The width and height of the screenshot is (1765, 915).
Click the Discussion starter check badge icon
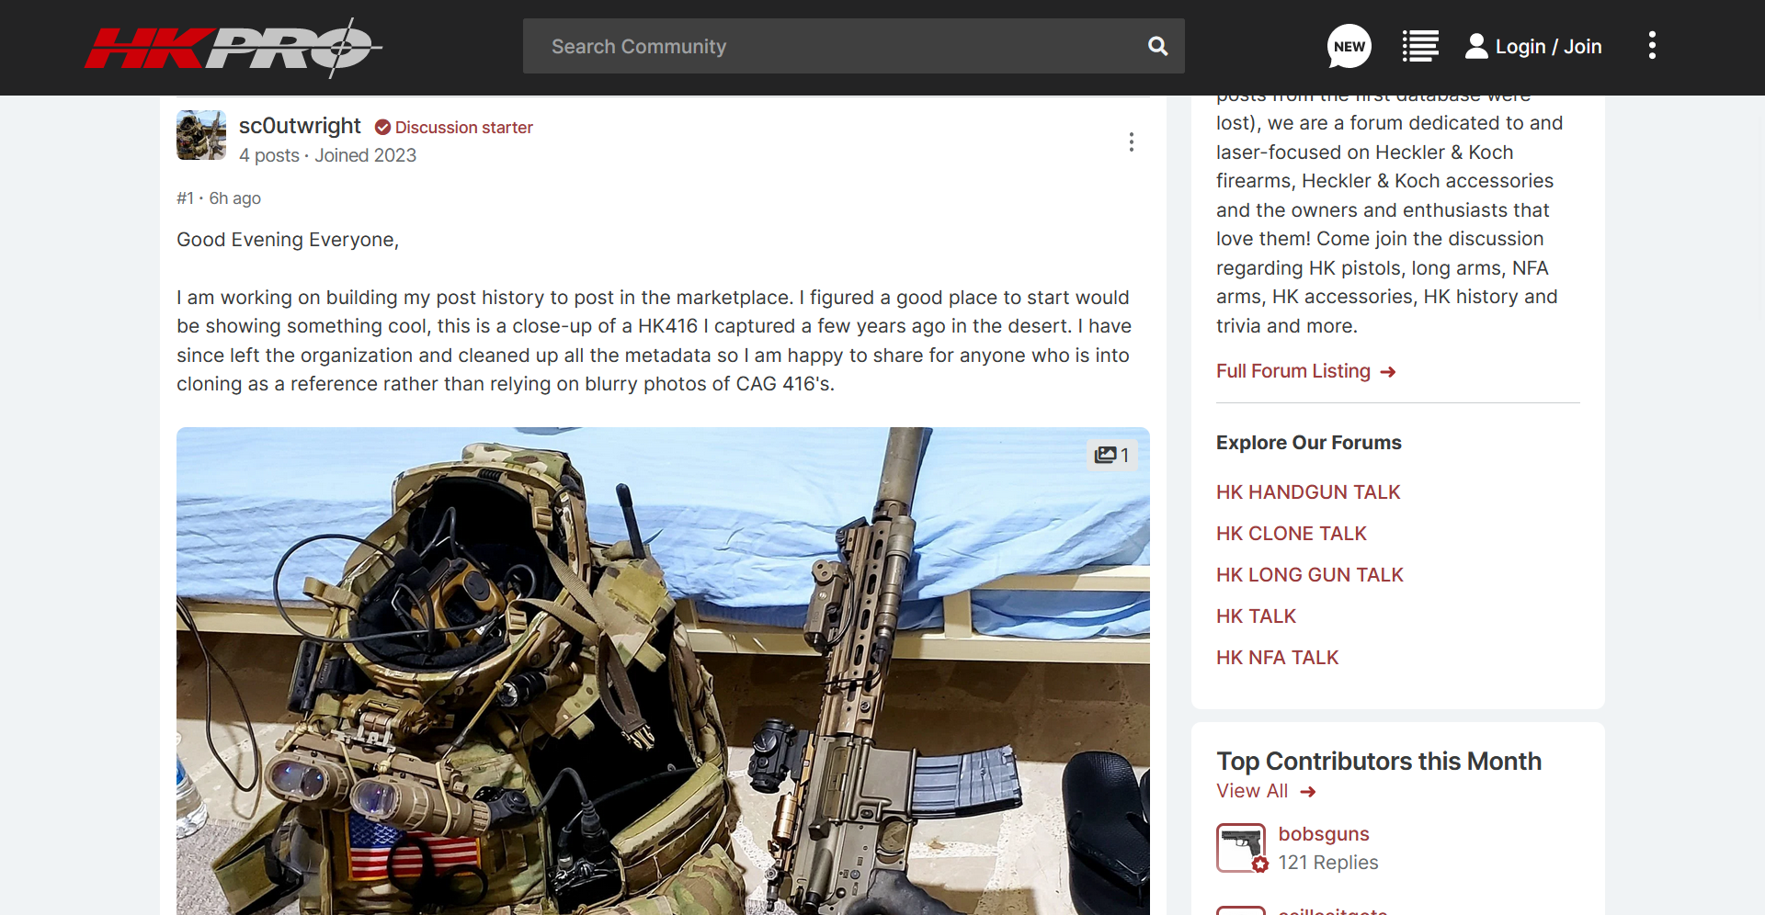382,128
